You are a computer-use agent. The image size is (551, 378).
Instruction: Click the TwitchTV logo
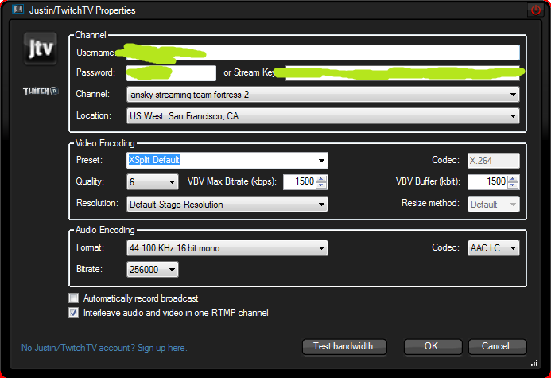coord(41,92)
